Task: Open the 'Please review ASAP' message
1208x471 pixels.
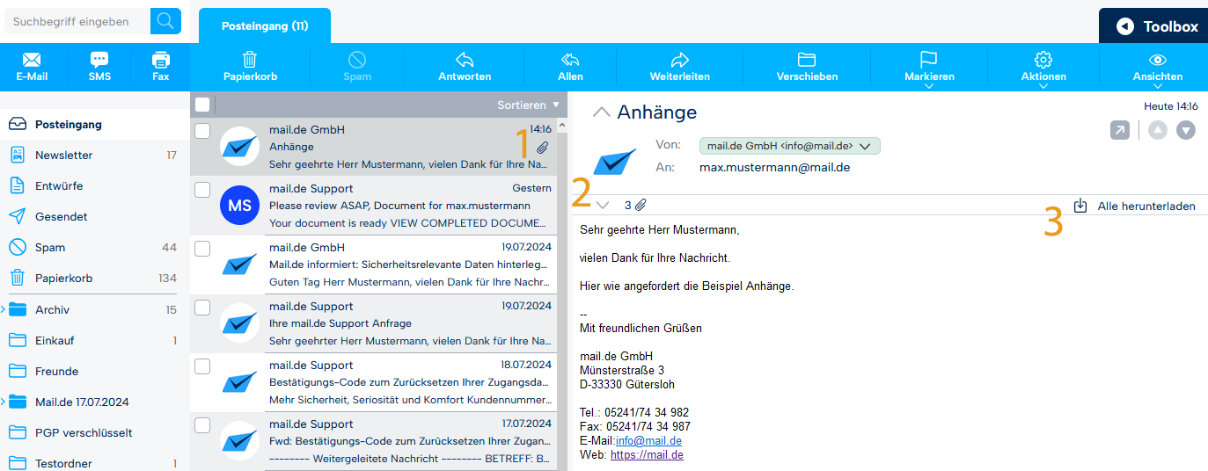Action: click(374, 206)
